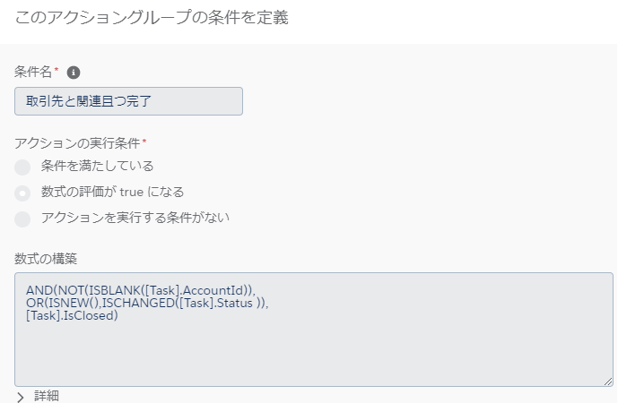Click the empty area at bottom of formula box
The height and width of the screenshot is (403, 618).
click(x=314, y=355)
